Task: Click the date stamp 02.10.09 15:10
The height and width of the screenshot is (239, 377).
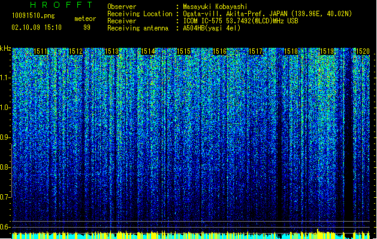Action: click(37, 27)
